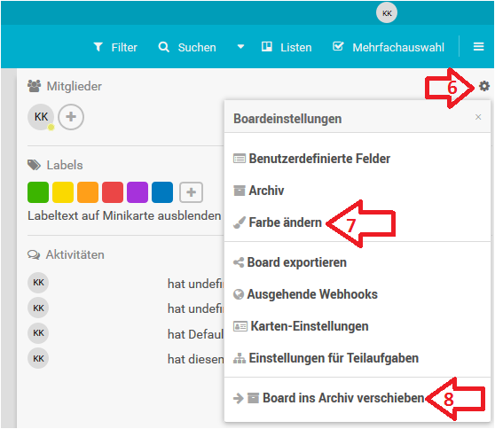Open Benutzerdefinierte Felder menu entry

pos(312,159)
